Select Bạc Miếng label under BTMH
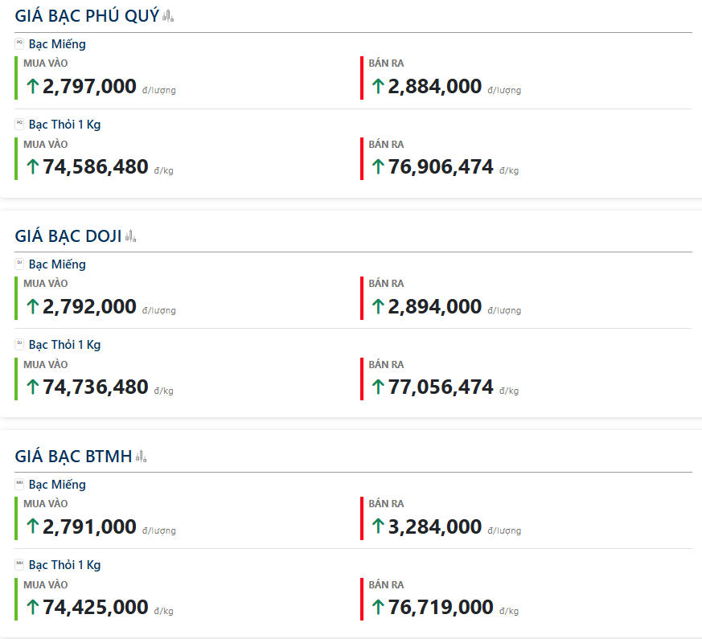Screen dimensions: 702x639 (x=57, y=484)
